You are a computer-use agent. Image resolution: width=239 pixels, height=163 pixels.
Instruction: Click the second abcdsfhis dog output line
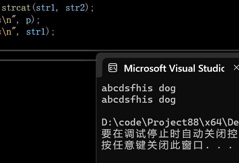click(139, 100)
